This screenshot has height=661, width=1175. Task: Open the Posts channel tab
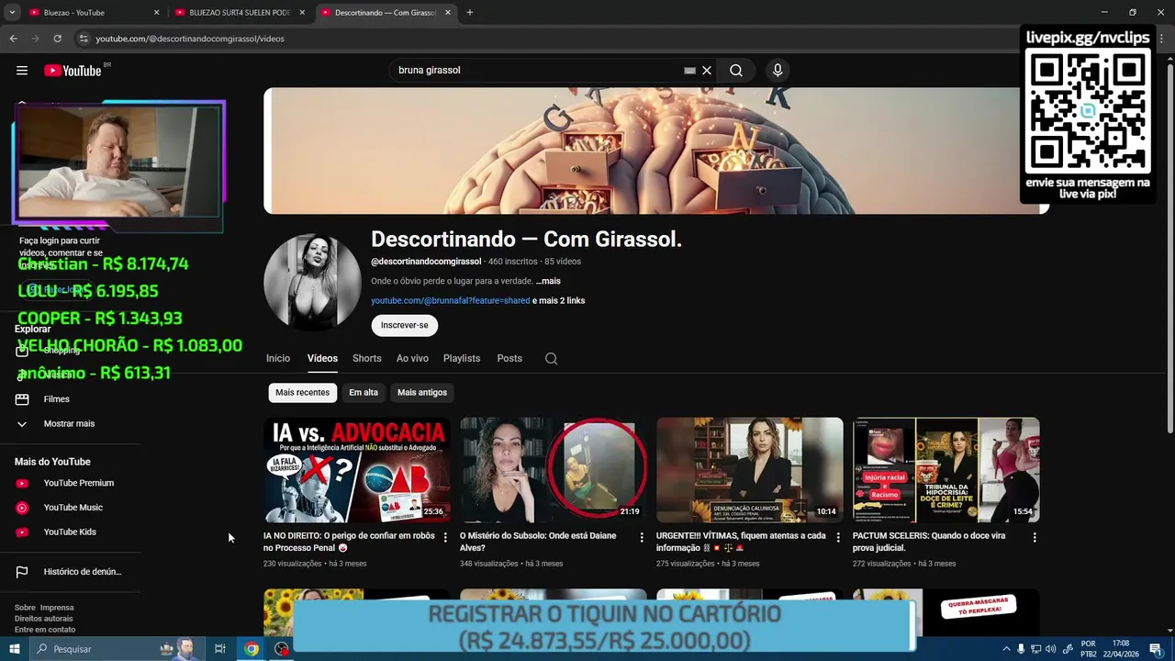coord(509,359)
